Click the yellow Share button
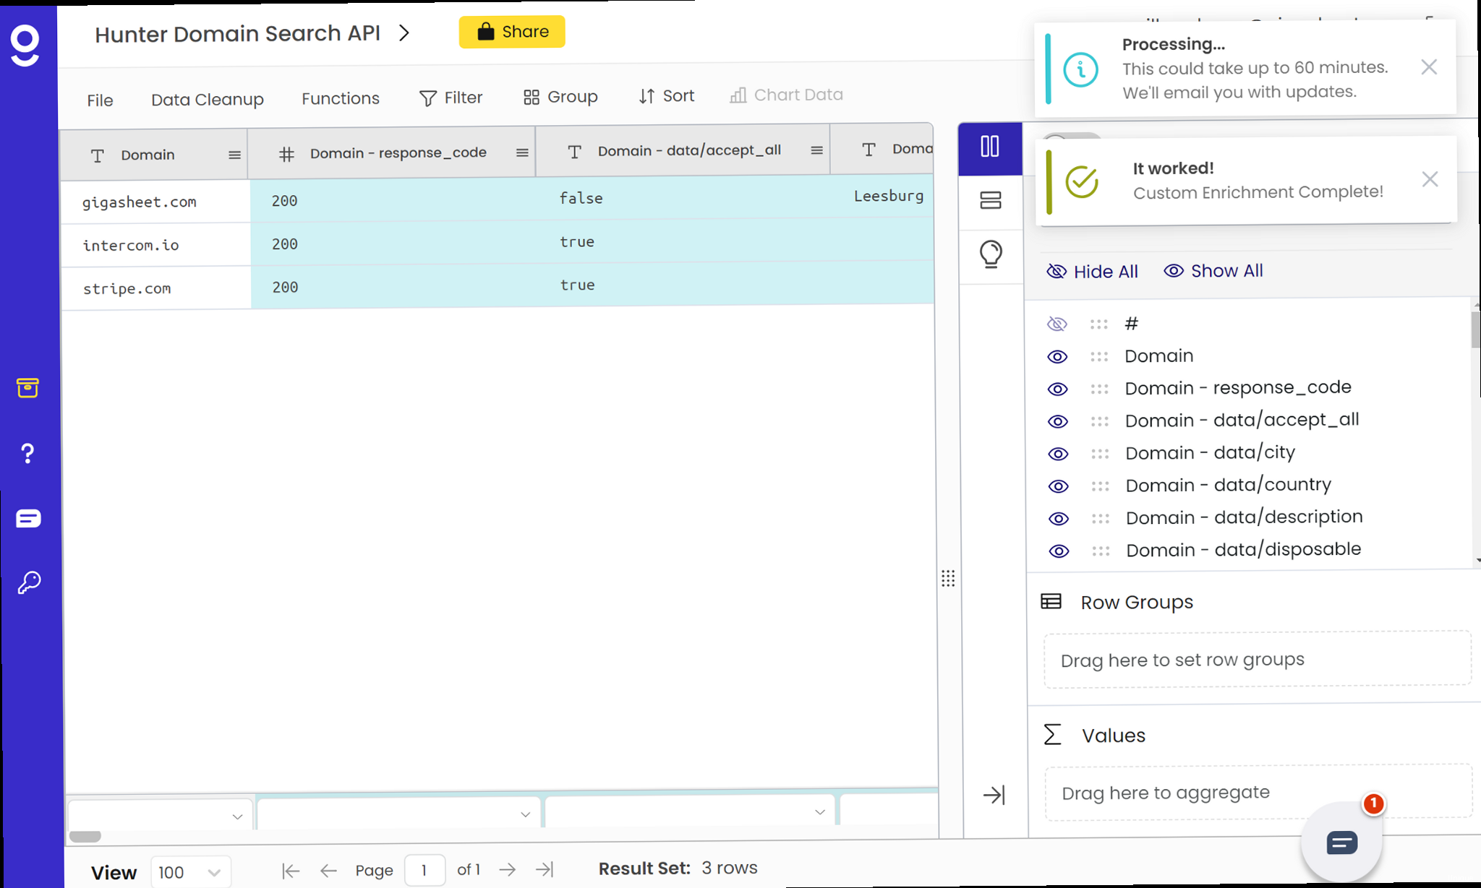Screen dimensions: 1481x888 (511, 32)
